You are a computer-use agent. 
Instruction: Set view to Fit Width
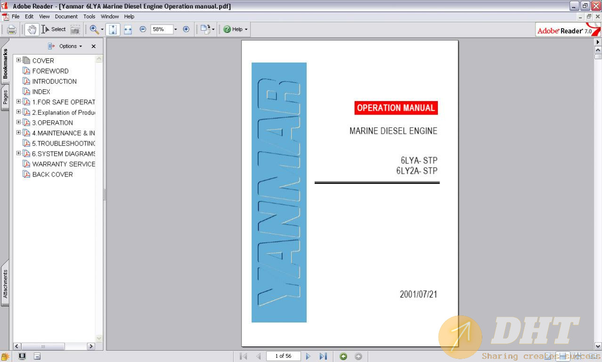128,29
